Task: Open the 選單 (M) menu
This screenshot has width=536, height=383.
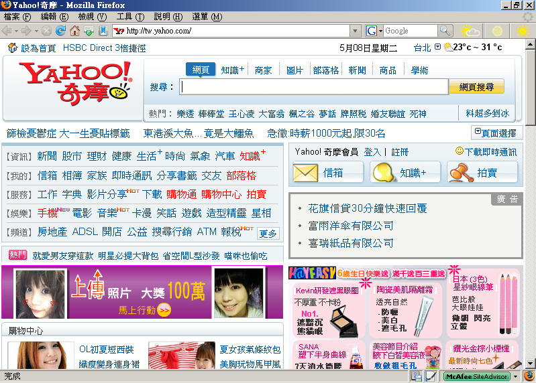Action: pos(207,16)
